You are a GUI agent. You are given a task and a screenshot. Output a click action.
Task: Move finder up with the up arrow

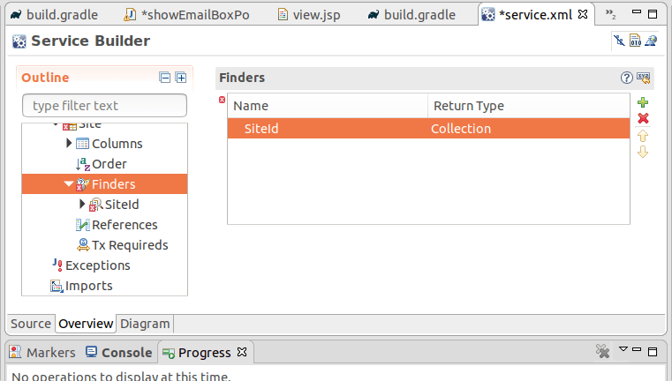643,136
